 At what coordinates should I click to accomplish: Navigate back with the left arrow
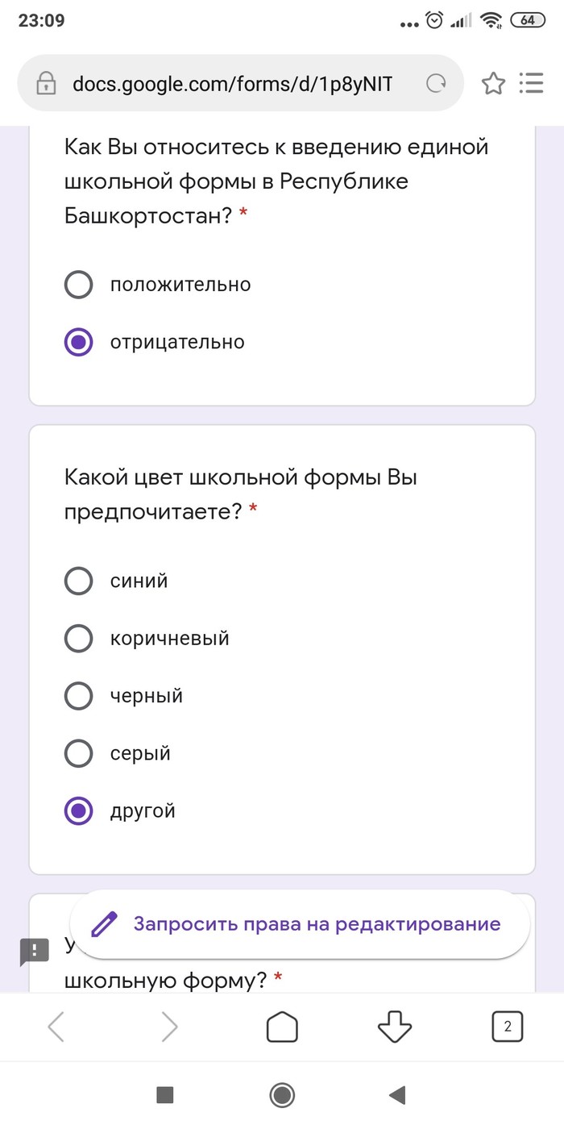coord(56,1027)
